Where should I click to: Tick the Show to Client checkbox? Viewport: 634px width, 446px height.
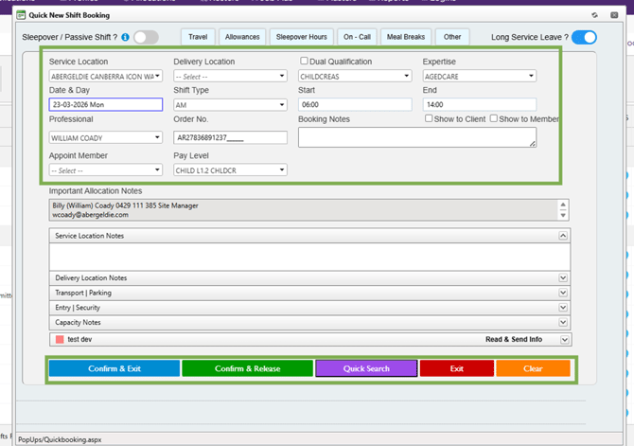coord(429,119)
